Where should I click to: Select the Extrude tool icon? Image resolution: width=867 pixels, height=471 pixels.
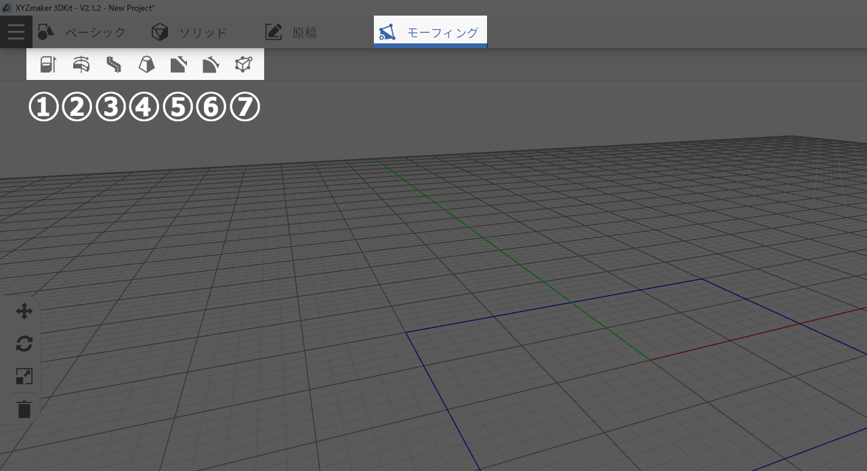click(x=47, y=64)
